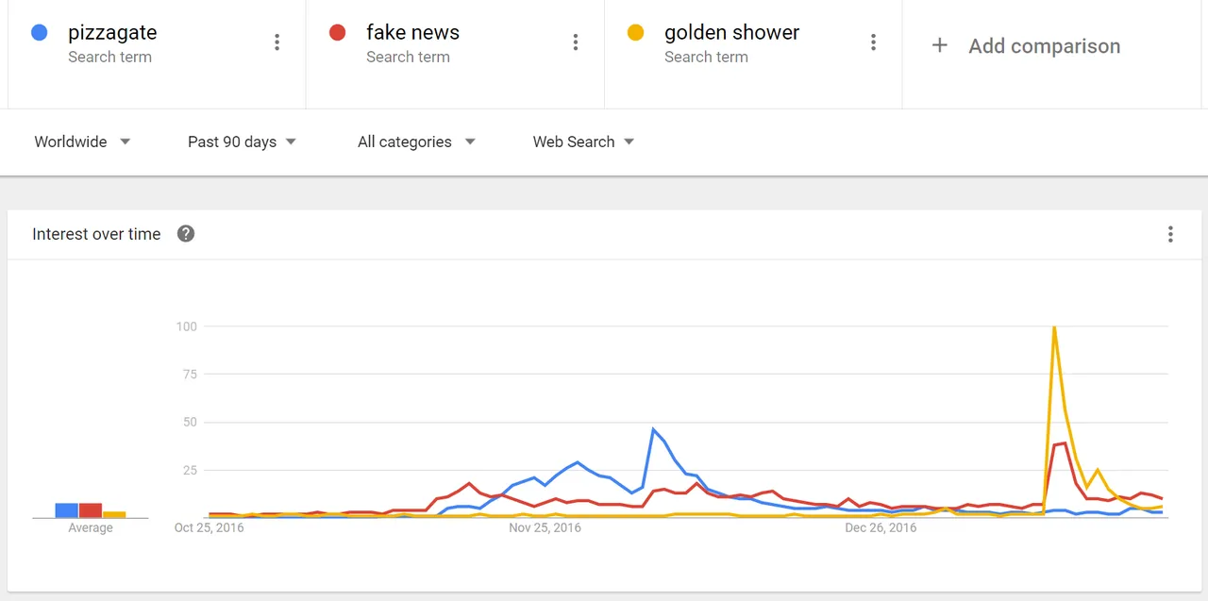The width and height of the screenshot is (1208, 601).
Task: Expand the Past 90 days time range dropdown
Action: click(242, 142)
